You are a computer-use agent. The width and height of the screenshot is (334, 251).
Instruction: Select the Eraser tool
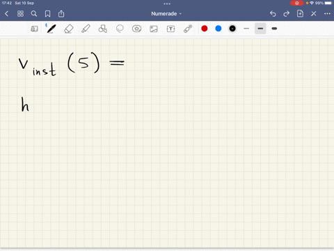[68, 29]
